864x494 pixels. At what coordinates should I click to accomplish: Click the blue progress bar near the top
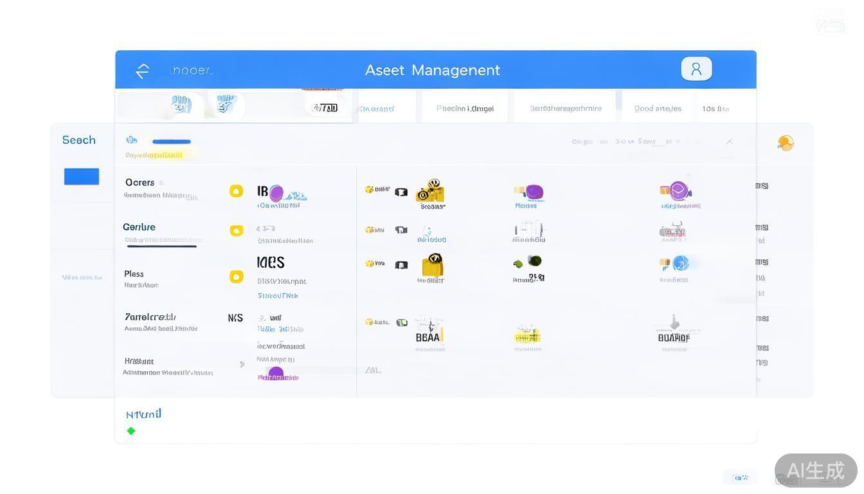click(x=172, y=142)
